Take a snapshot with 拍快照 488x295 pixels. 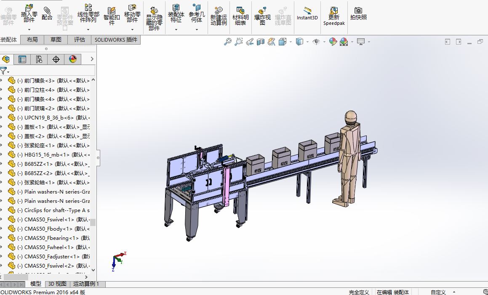pos(359,13)
